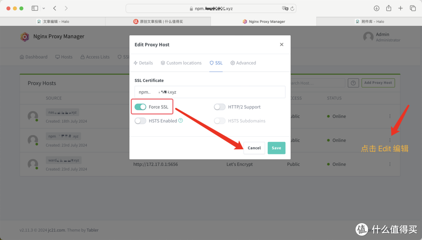Click the Nginx Proxy Manager logo
Viewport: 422px width, 240px height.
pyautogui.click(x=25, y=37)
